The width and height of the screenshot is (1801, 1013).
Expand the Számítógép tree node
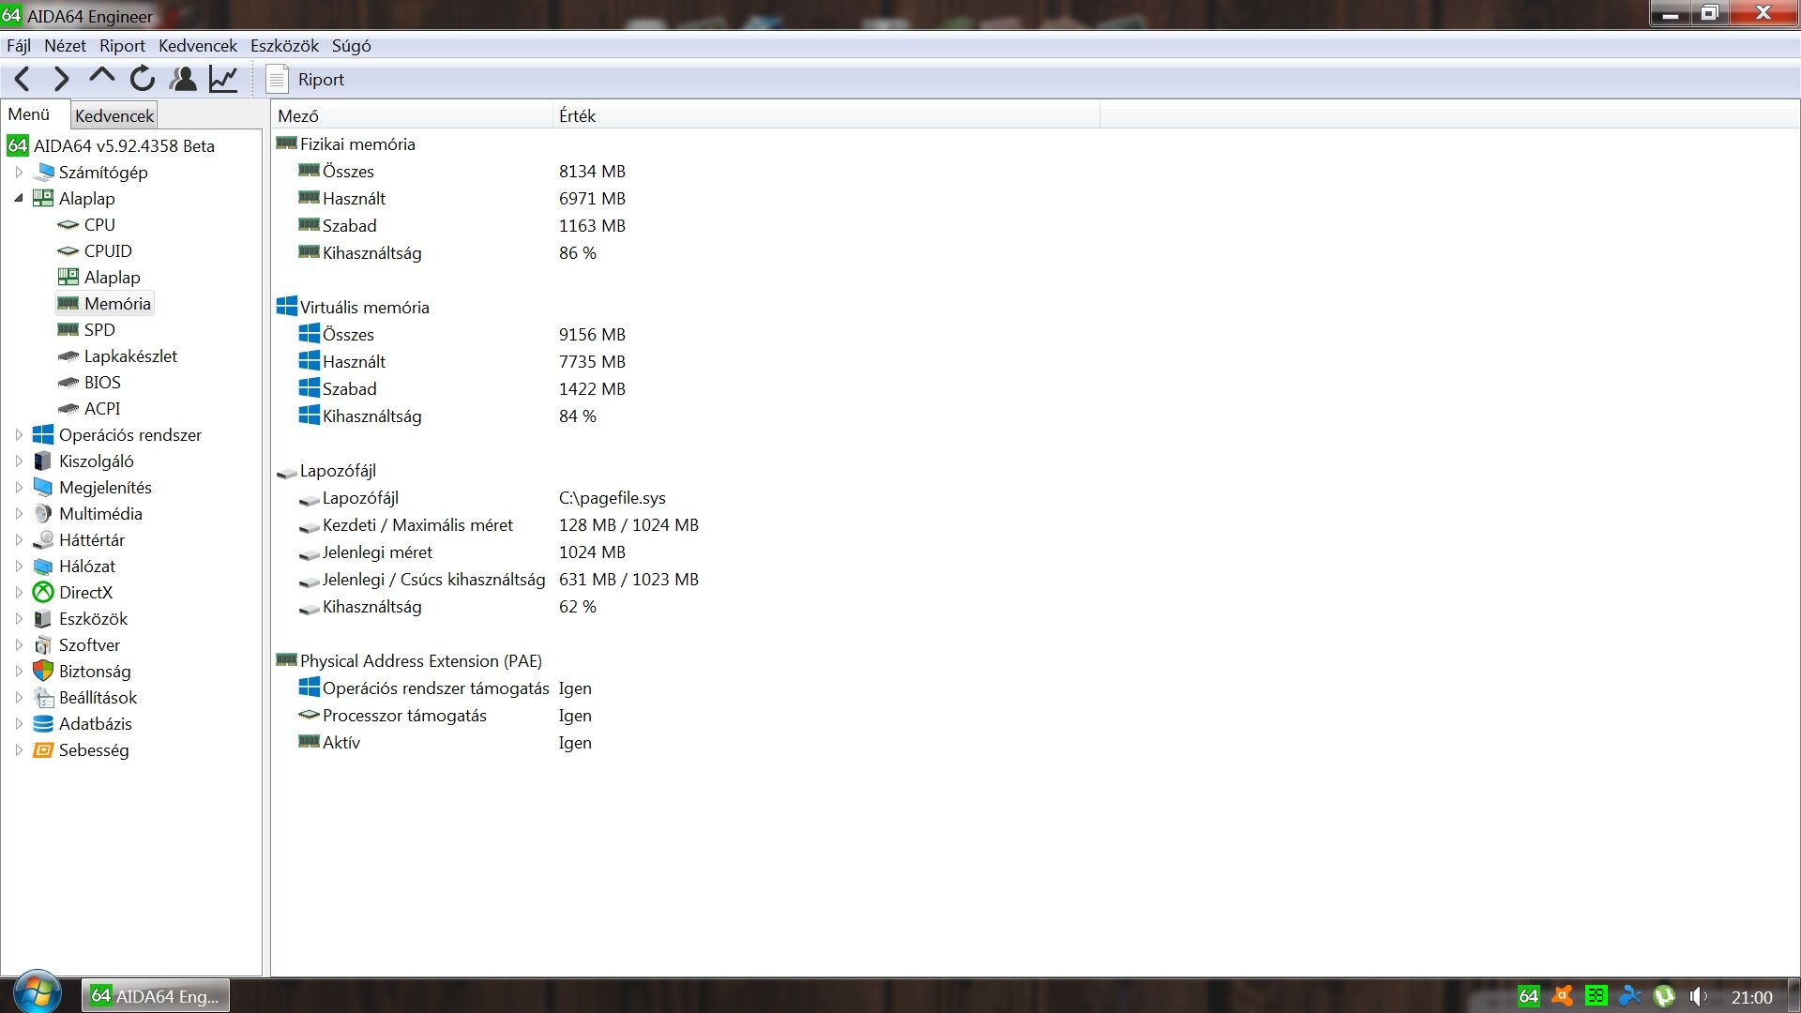[19, 173]
